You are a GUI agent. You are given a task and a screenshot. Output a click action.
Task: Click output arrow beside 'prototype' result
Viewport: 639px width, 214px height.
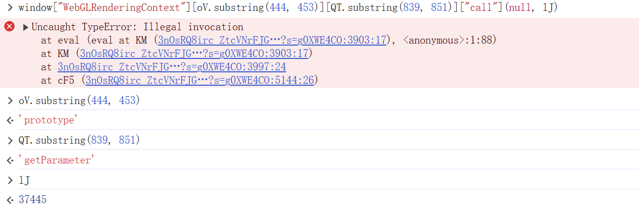point(9,120)
